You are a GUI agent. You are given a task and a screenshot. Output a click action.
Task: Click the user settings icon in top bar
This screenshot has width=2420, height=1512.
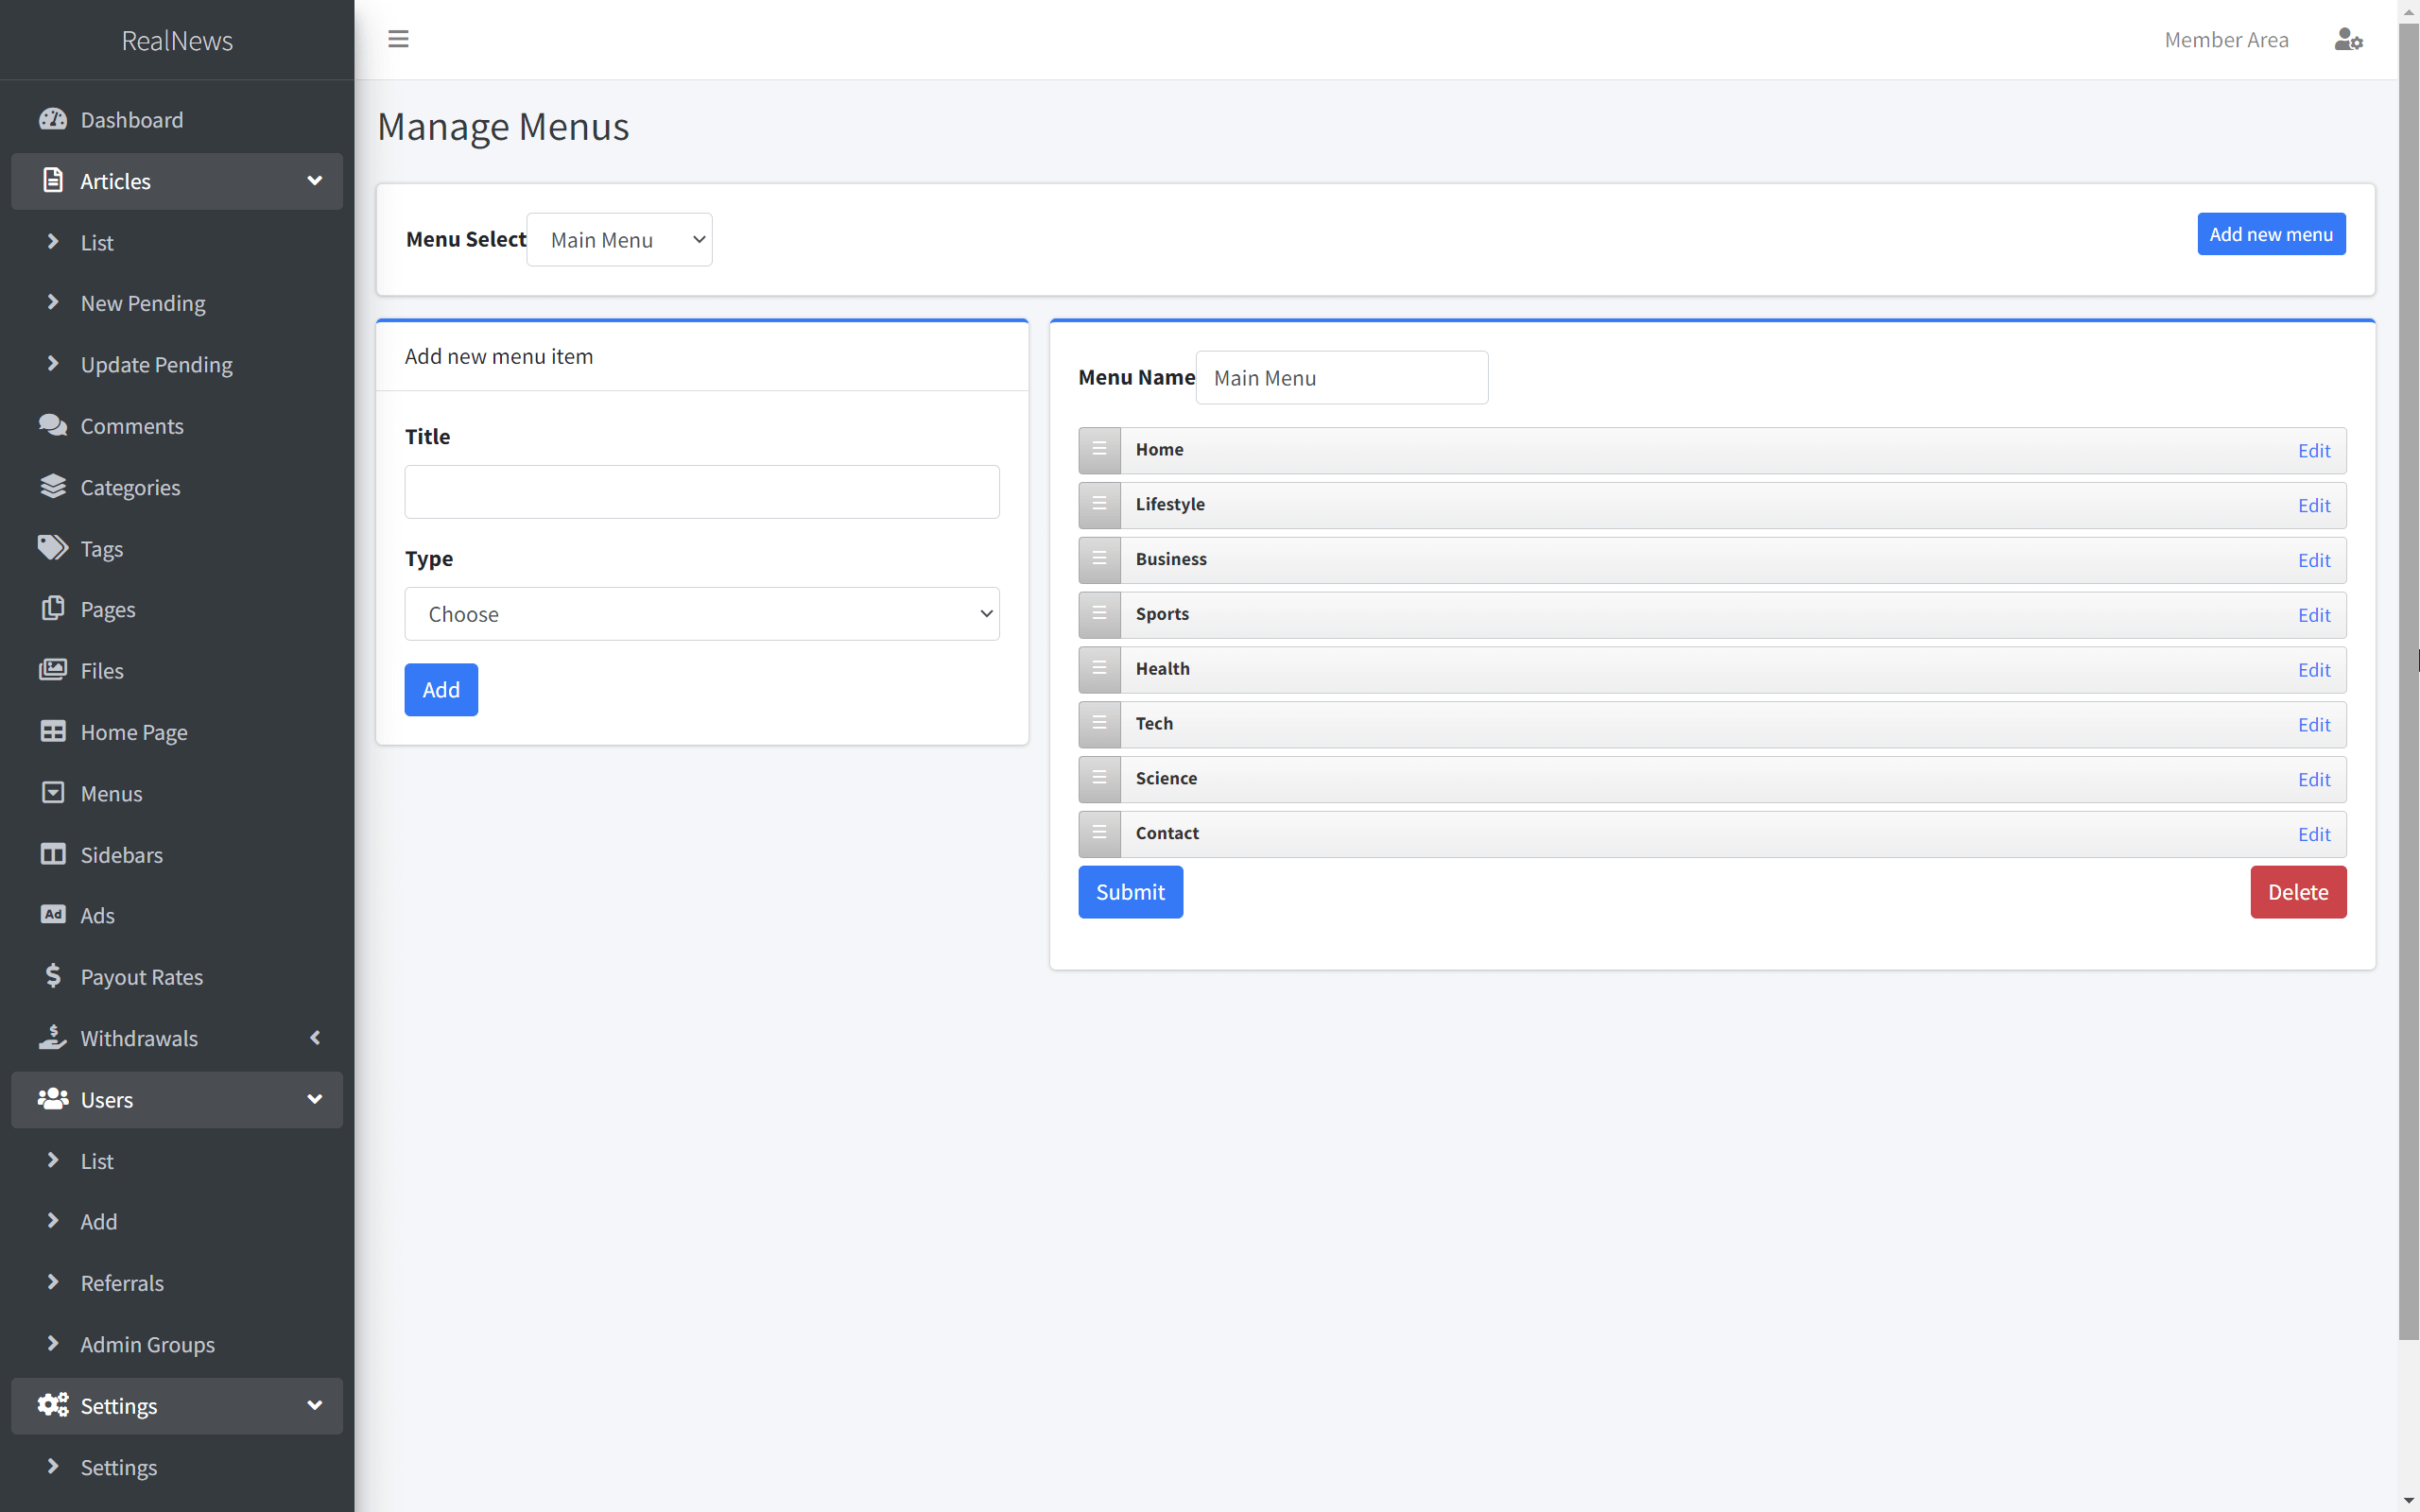point(2349,39)
